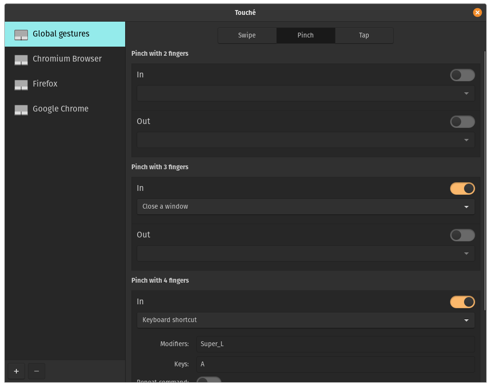Enable the 2-finger pinch In toggle

(462, 75)
